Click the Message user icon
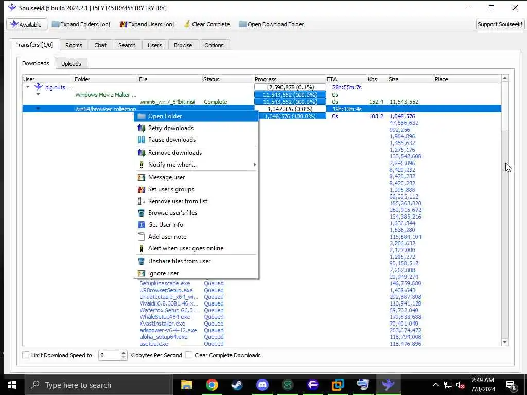This screenshot has width=527, height=395. pos(142,177)
